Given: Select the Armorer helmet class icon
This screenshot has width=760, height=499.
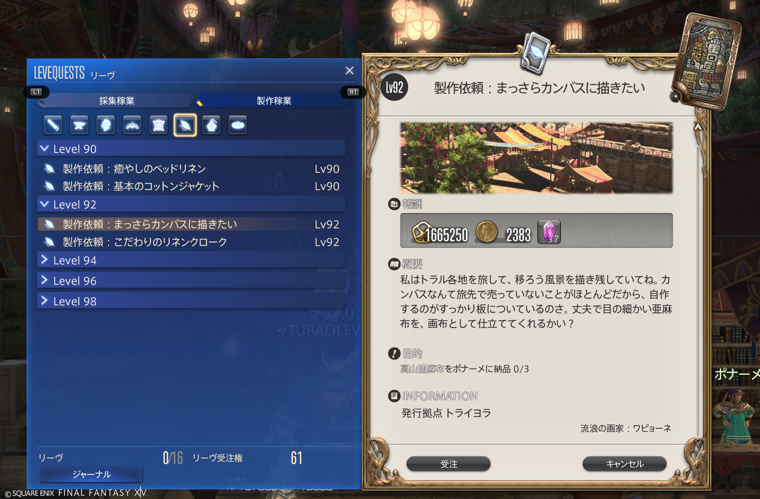Looking at the screenshot, I should click(106, 125).
